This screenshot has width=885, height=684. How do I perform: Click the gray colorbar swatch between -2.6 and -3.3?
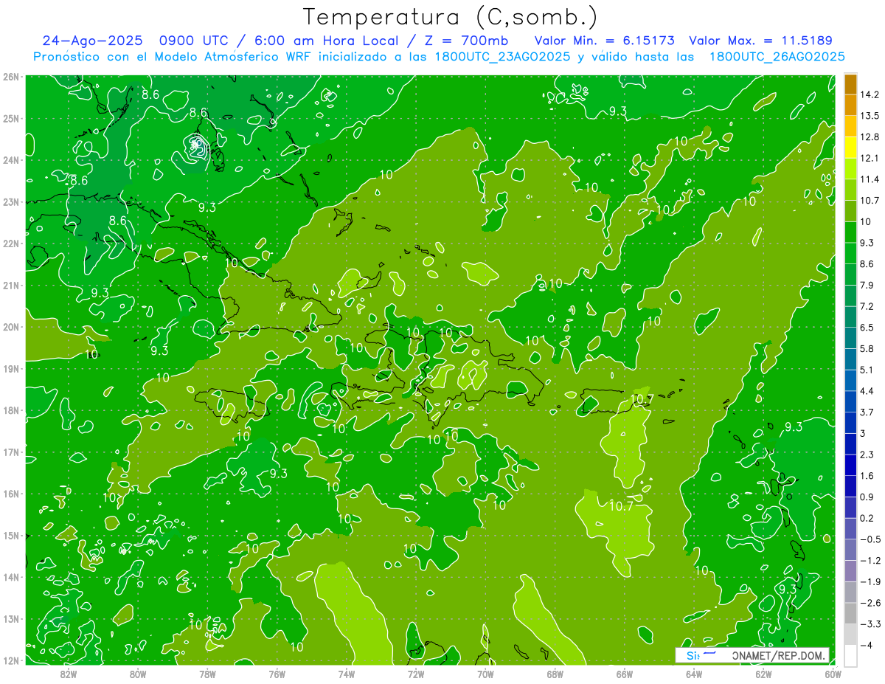click(x=850, y=612)
